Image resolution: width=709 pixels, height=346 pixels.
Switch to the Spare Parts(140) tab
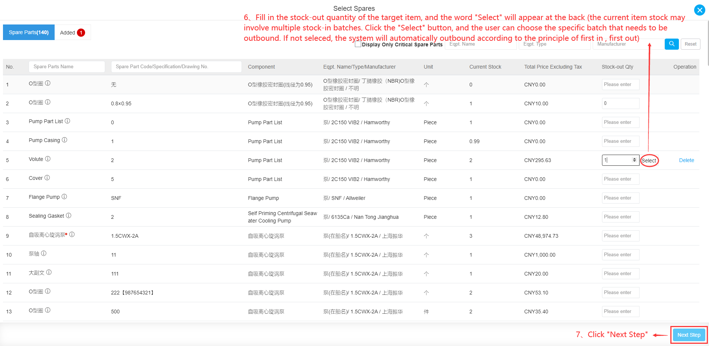[29, 32]
